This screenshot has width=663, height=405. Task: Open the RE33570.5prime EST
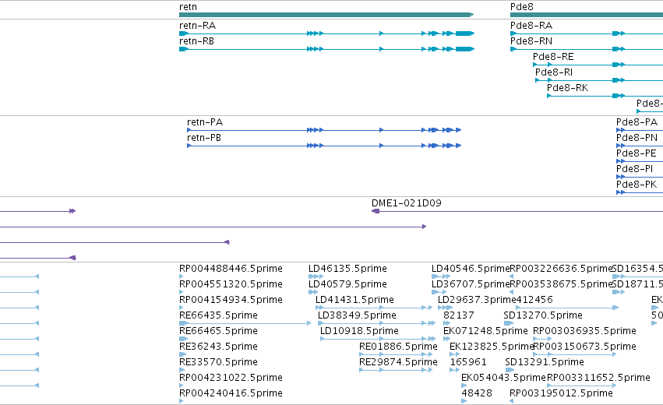pos(218,362)
